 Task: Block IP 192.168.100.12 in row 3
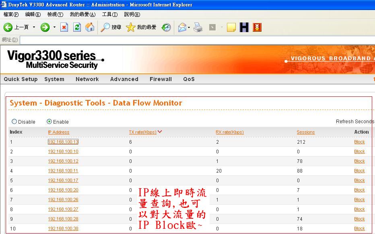[359, 161]
